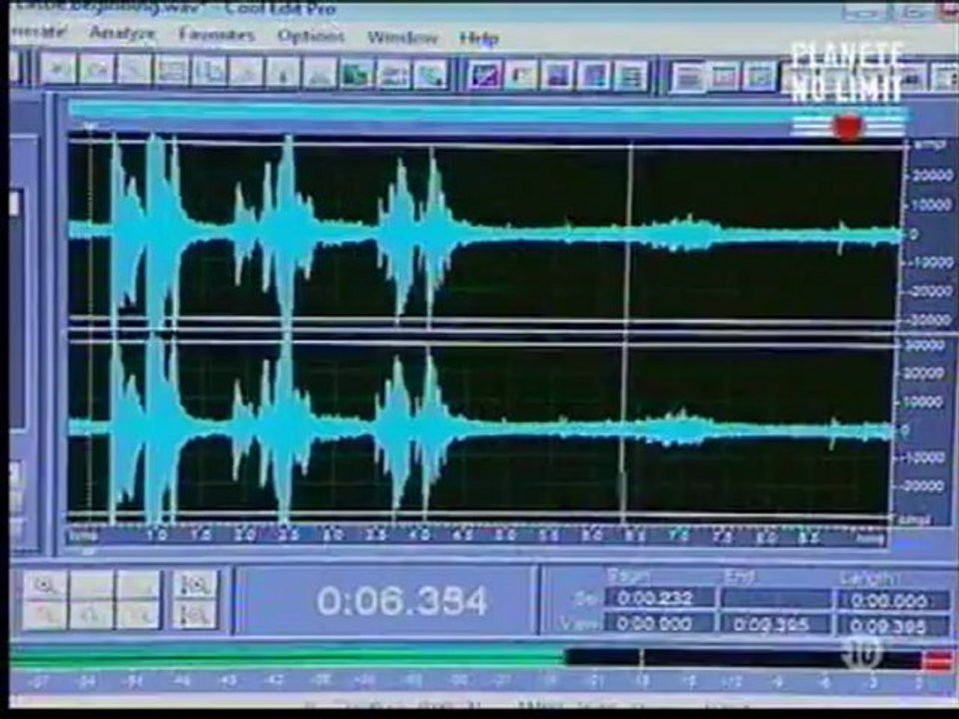Click the 4.0 mark on the time ruler
This screenshot has height=719, width=959.
click(x=420, y=535)
